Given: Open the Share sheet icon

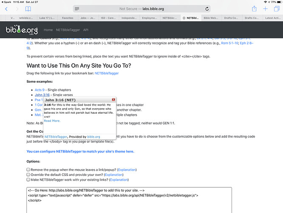Looking at the screenshot, I should pyautogui.click(x=254, y=9).
